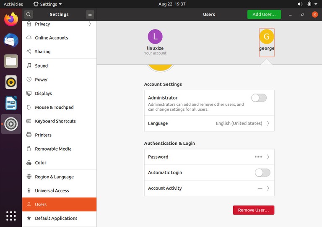Click the volume icon in top bar
Viewport: 322px width, 227px height.
[x=300, y=4]
